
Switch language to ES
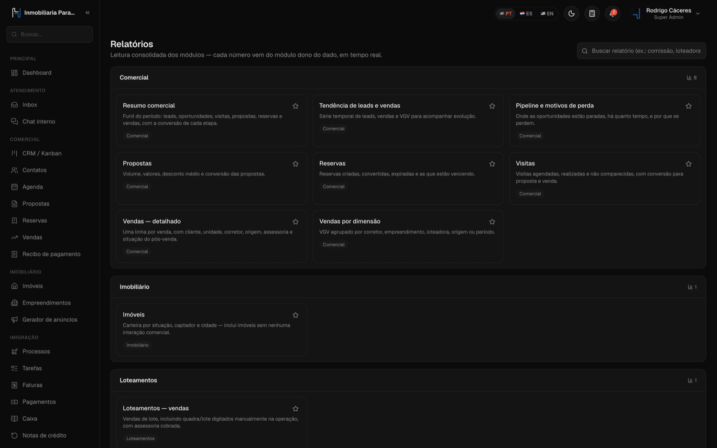tap(526, 13)
